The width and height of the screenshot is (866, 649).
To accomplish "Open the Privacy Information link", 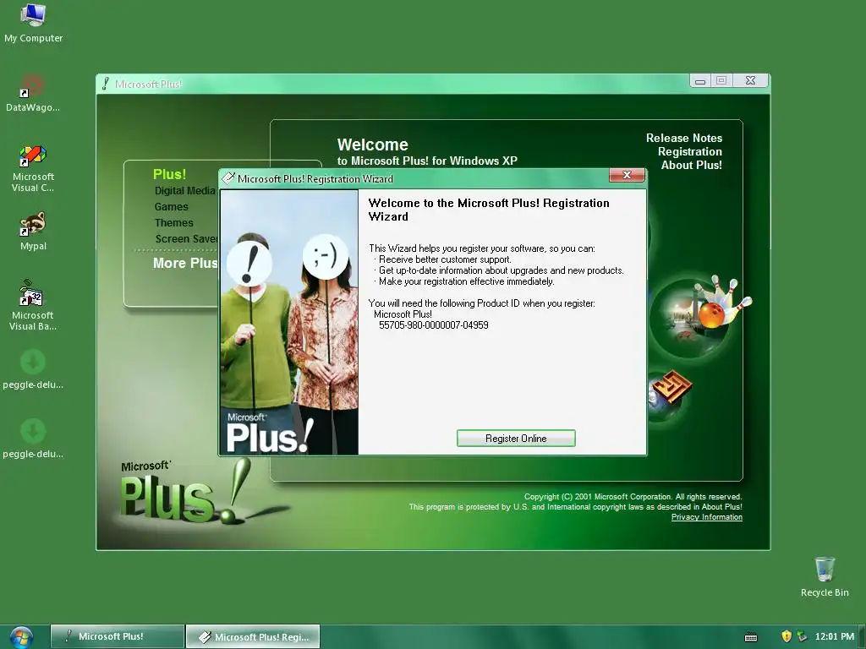I will point(706,517).
